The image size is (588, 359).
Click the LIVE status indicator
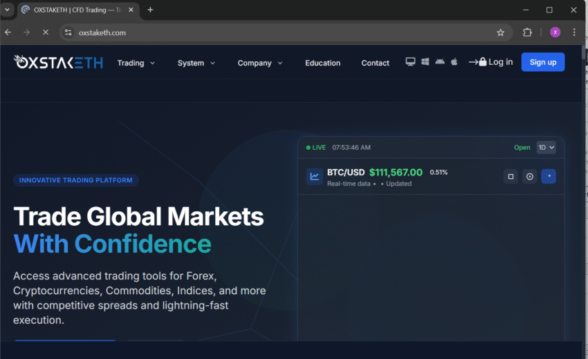(x=315, y=148)
